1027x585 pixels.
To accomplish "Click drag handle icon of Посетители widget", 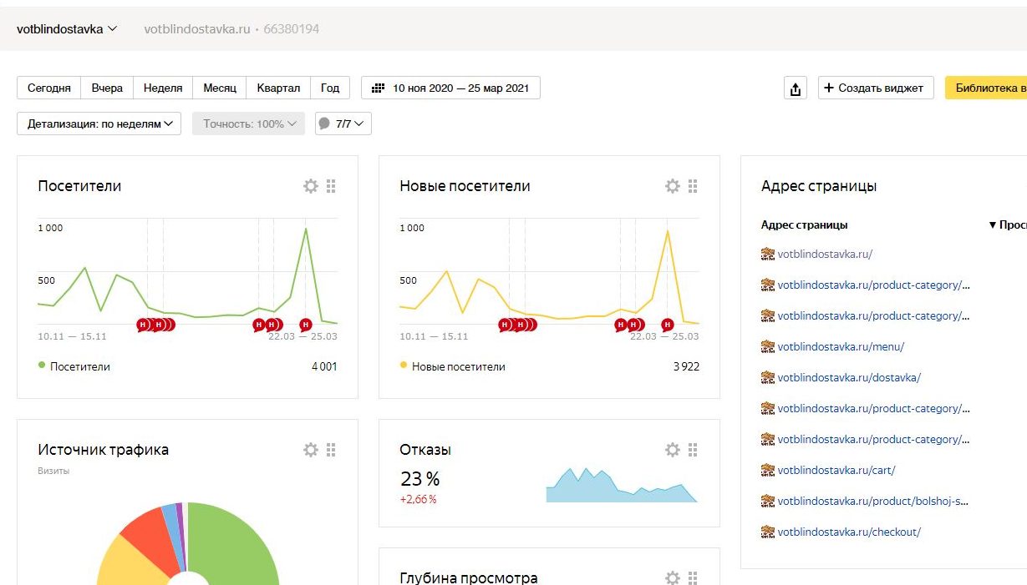I will pos(331,186).
